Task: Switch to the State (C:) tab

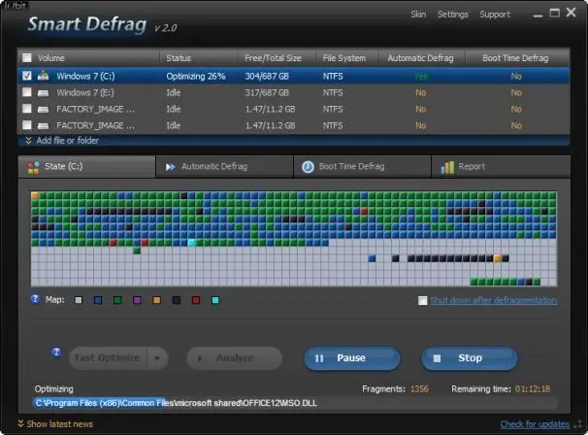Action: coord(86,167)
